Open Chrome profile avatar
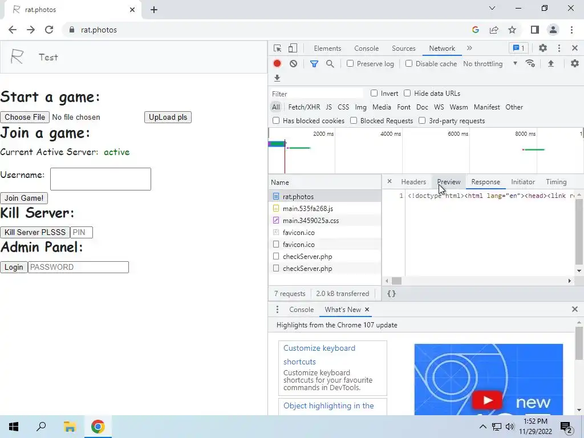584x438 pixels. [553, 30]
